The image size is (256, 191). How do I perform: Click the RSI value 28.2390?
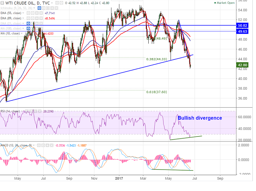[48, 112]
